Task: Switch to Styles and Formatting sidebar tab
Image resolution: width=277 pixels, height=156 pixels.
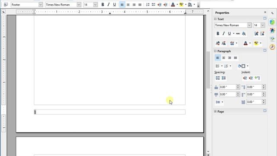Action: point(272,30)
